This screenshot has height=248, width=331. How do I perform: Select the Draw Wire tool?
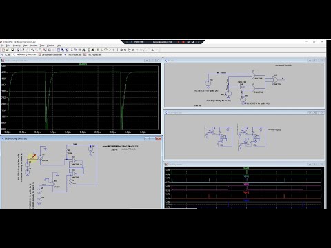98,50
